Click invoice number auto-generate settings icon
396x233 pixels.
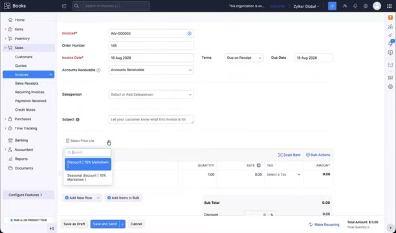(x=190, y=34)
